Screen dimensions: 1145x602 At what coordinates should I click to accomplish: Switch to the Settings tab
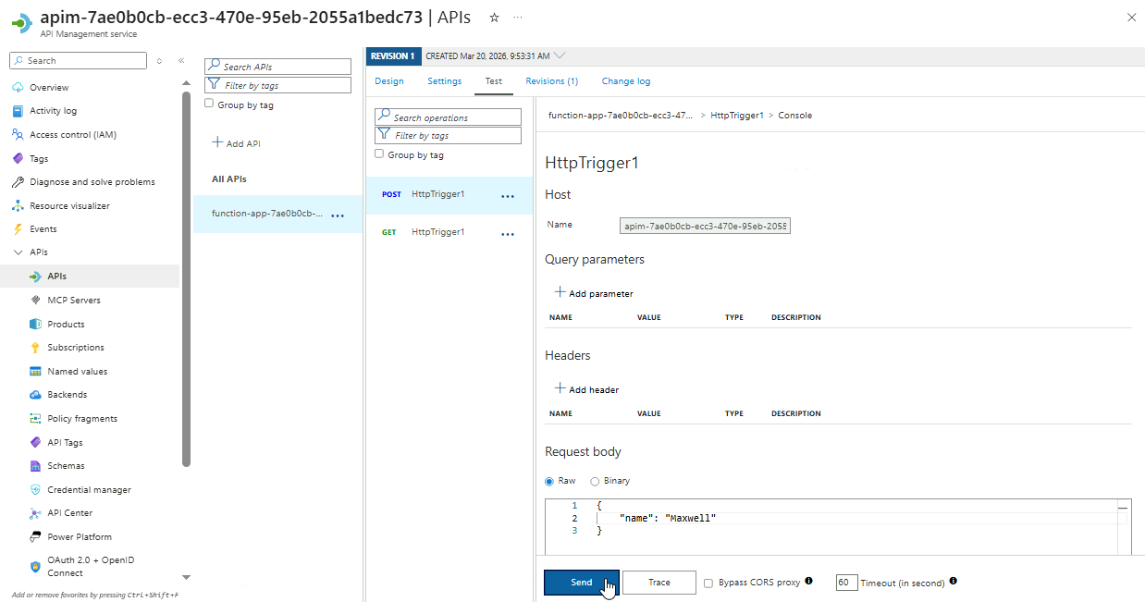point(444,81)
